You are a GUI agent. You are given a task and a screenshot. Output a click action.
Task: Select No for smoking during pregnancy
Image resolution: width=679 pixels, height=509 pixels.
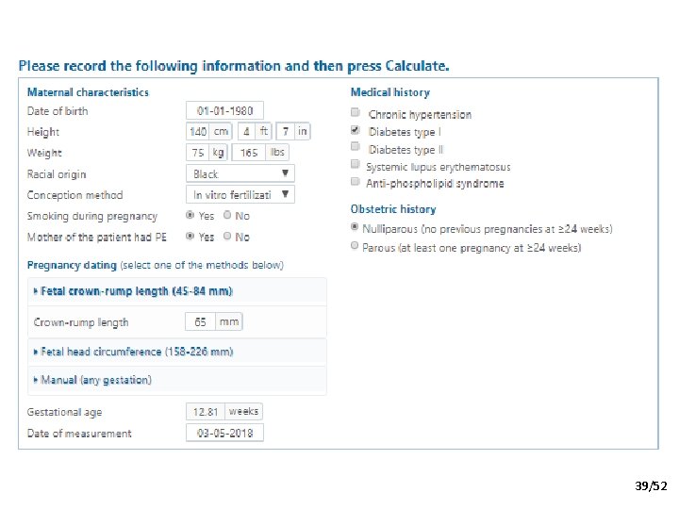tap(228, 216)
